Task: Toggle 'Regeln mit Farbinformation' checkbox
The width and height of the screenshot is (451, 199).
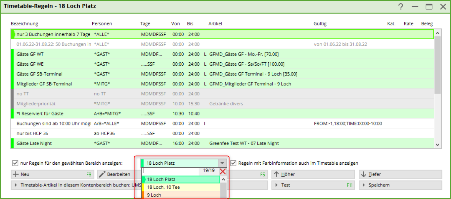Action: pos(233,163)
